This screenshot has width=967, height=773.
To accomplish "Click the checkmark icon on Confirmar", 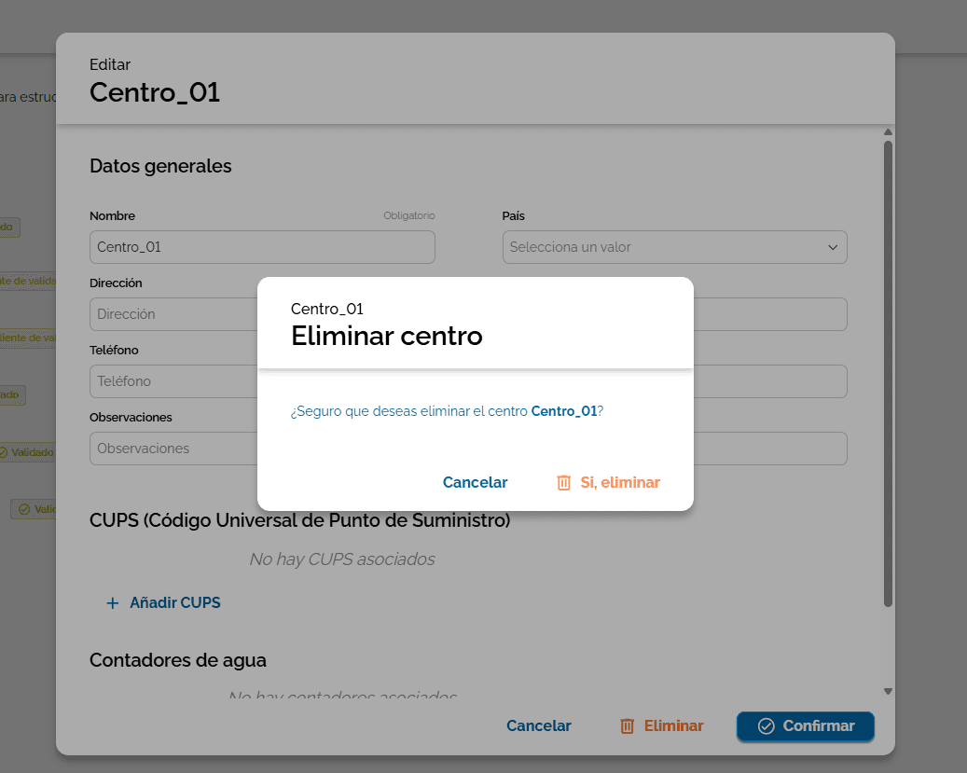I will 766,726.
